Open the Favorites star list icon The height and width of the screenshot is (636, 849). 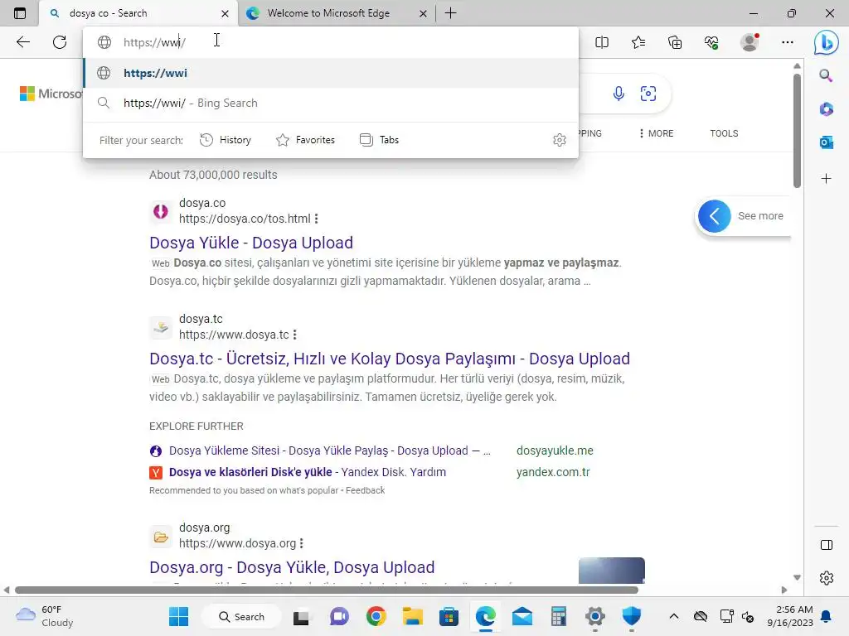[x=638, y=42]
